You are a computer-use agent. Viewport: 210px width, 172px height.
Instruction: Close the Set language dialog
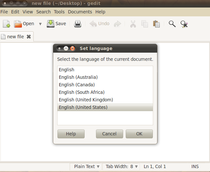pos(73,48)
